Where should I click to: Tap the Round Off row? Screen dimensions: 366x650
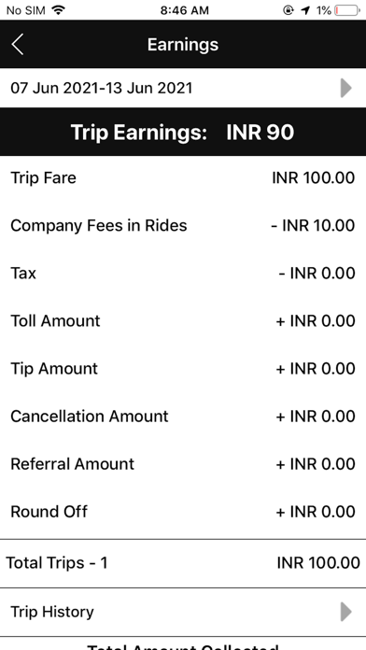(x=183, y=512)
